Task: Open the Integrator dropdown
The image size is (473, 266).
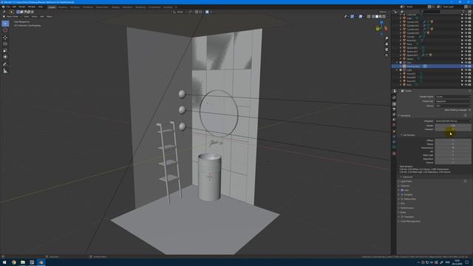Action: click(453, 121)
